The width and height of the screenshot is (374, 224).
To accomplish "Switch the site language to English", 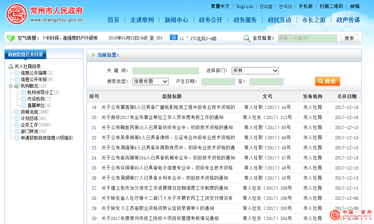I will [244, 6].
